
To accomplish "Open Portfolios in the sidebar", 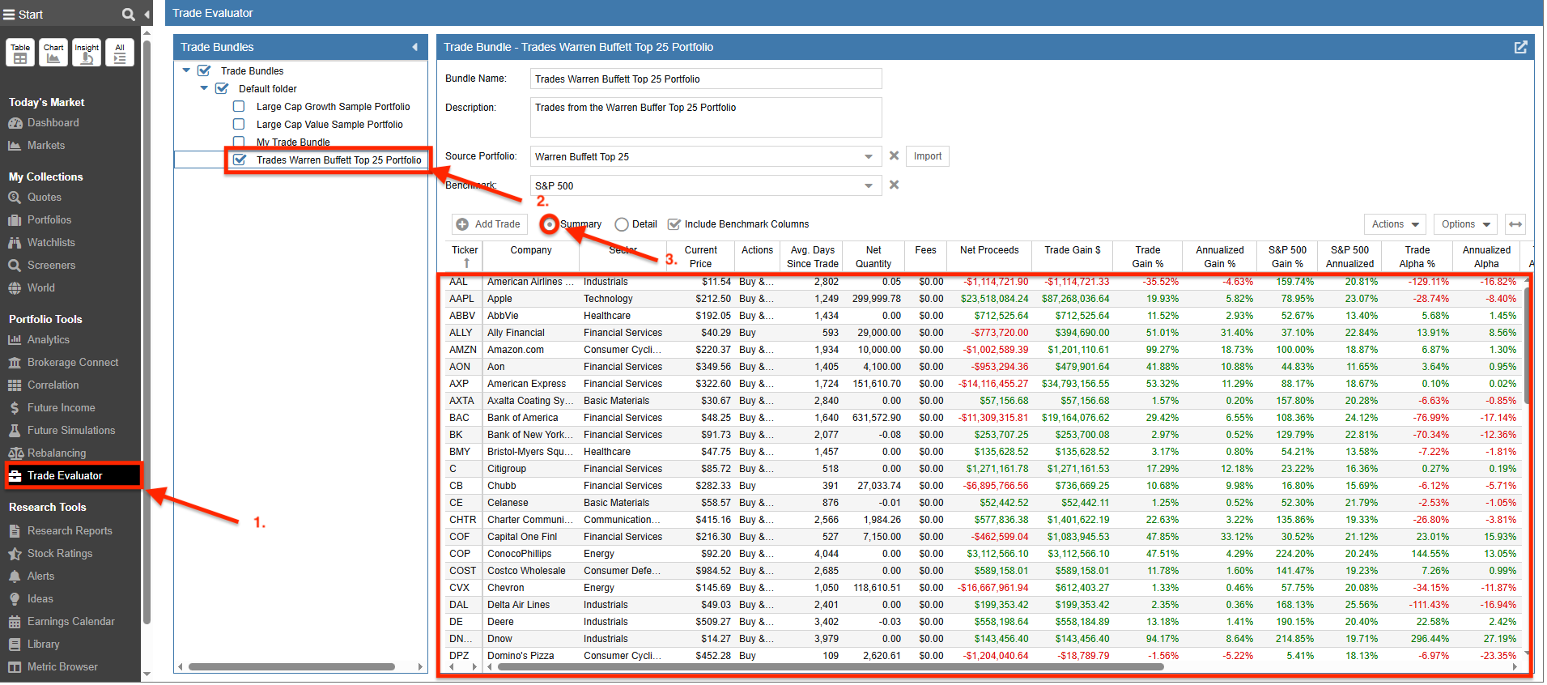I will [49, 220].
